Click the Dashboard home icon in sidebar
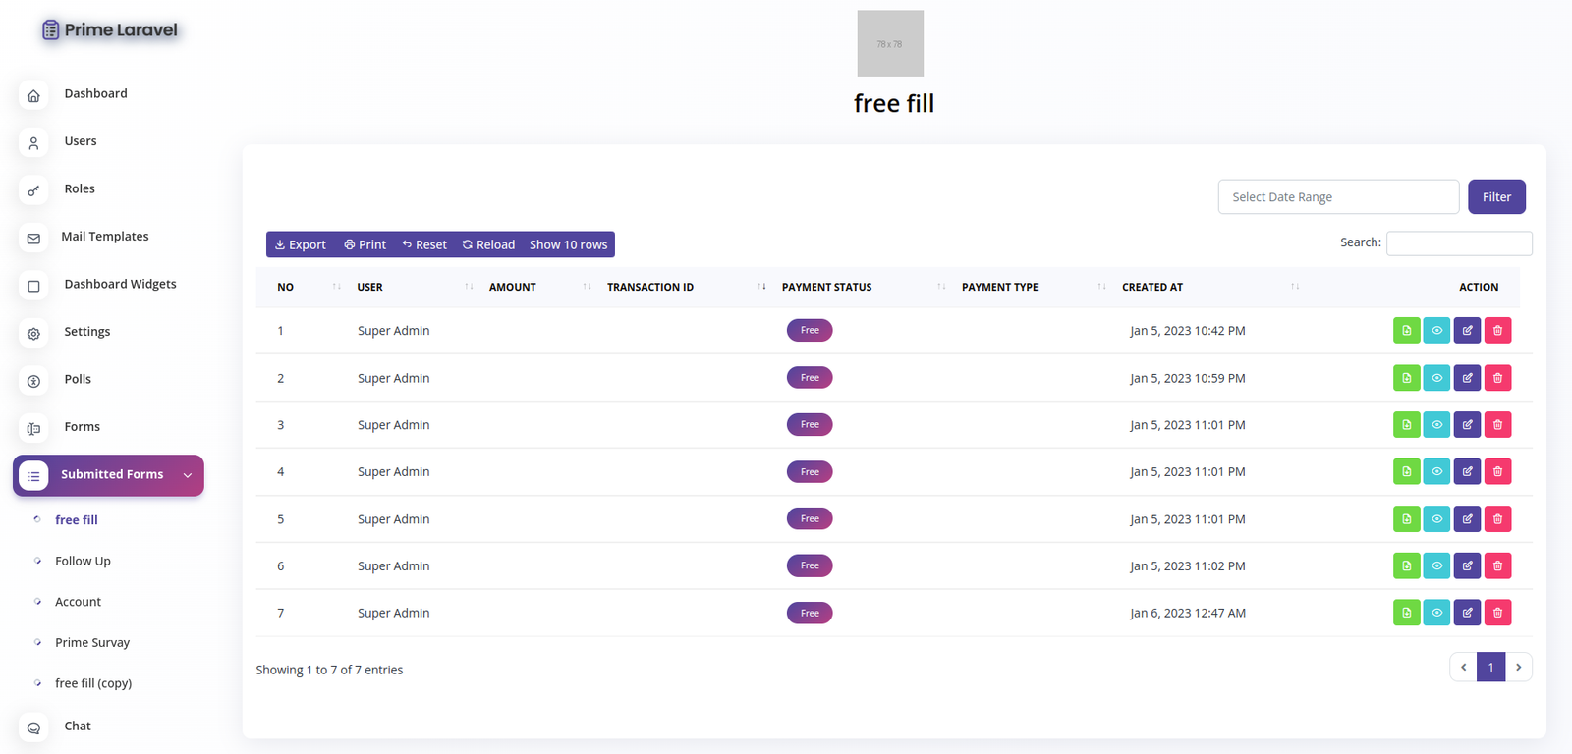Image resolution: width=1572 pixels, height=754 pixels. click(33, 95)
